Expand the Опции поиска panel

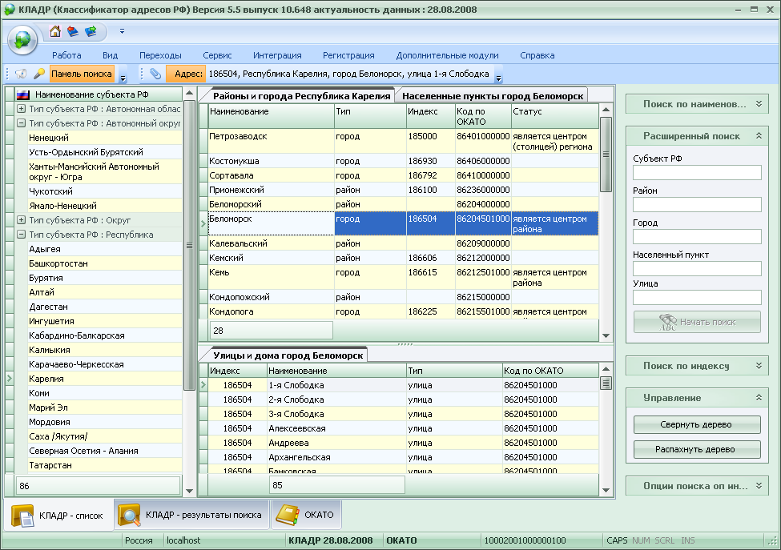697,486
